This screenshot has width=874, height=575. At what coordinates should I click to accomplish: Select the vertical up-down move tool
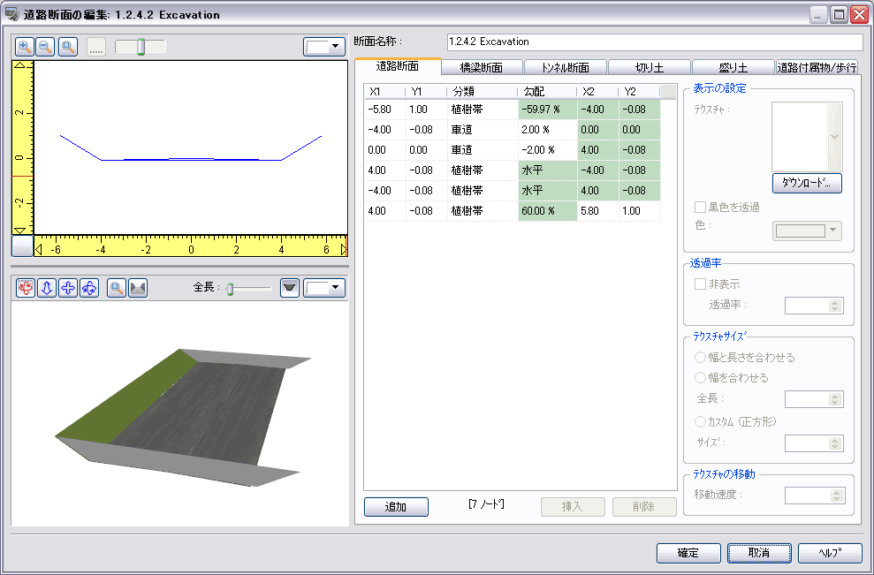[47, 288]
